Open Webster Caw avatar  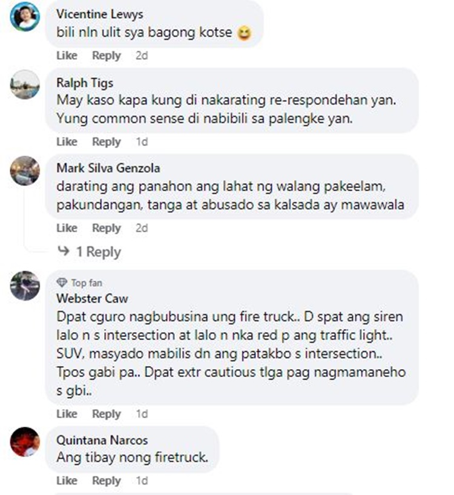25,286
